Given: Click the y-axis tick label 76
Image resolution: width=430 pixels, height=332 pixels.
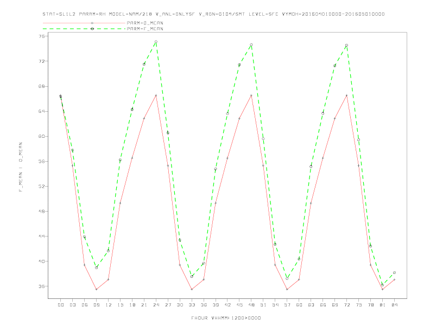Looking at the screenshot, I should click(x=43, y=36).
